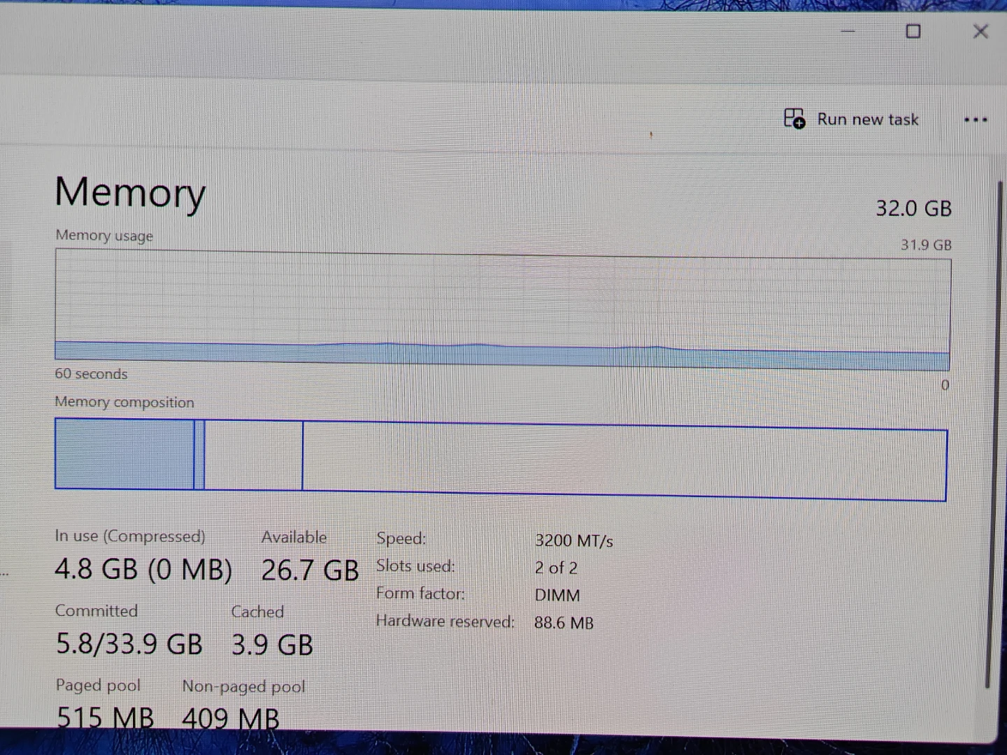Click the Speed value 3200 MT/s
The width and height of the screenshot is (1007, 755).
point(574,541)
